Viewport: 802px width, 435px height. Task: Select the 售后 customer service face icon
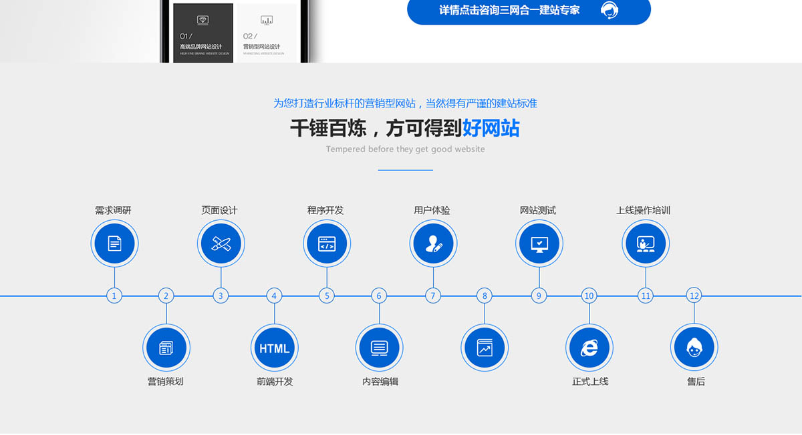coord(694,348)
